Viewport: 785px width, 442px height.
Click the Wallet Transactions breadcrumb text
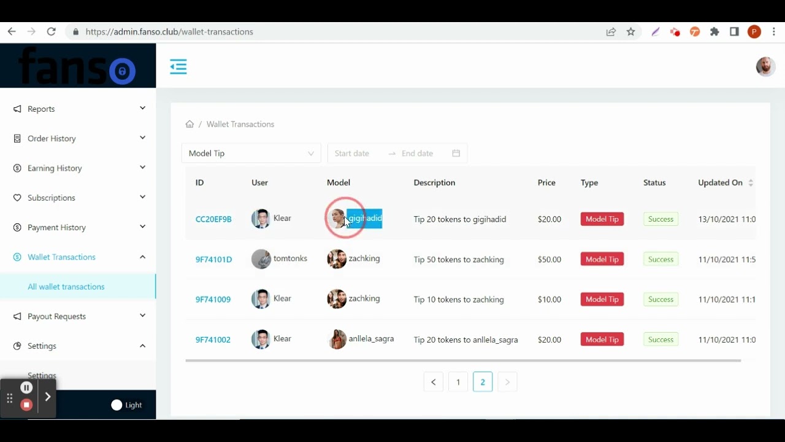240,124
